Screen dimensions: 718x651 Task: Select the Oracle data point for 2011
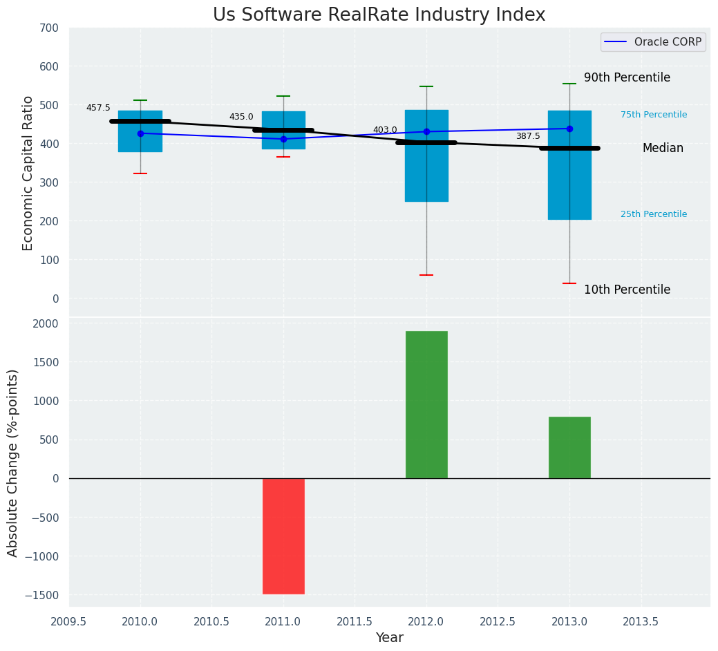283,139
